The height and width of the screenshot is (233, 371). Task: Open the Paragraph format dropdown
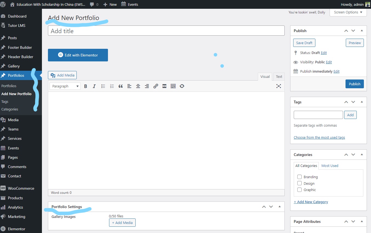[65, 86]
